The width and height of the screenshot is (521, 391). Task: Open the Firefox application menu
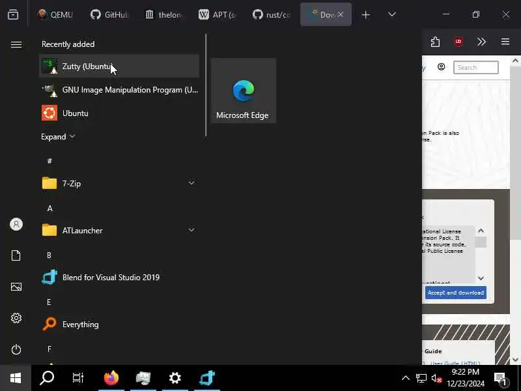tap(505, 42)
